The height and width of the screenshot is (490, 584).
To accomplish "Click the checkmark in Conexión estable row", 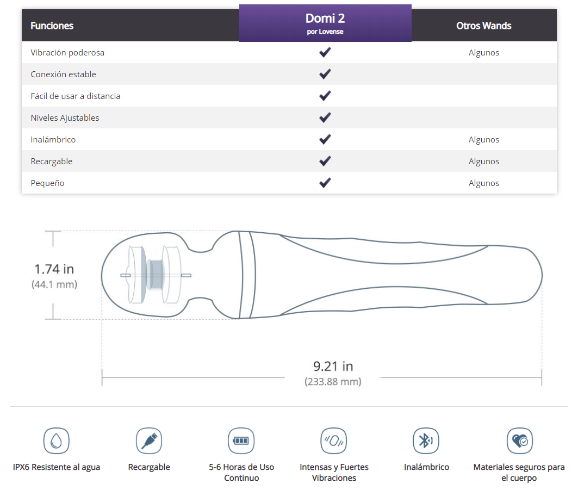I will (325, 75).
